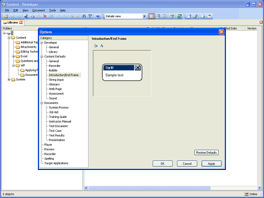Select the Spelling category
The width and height of the screenshot is (264, 198).
click(x=49, y=158)
